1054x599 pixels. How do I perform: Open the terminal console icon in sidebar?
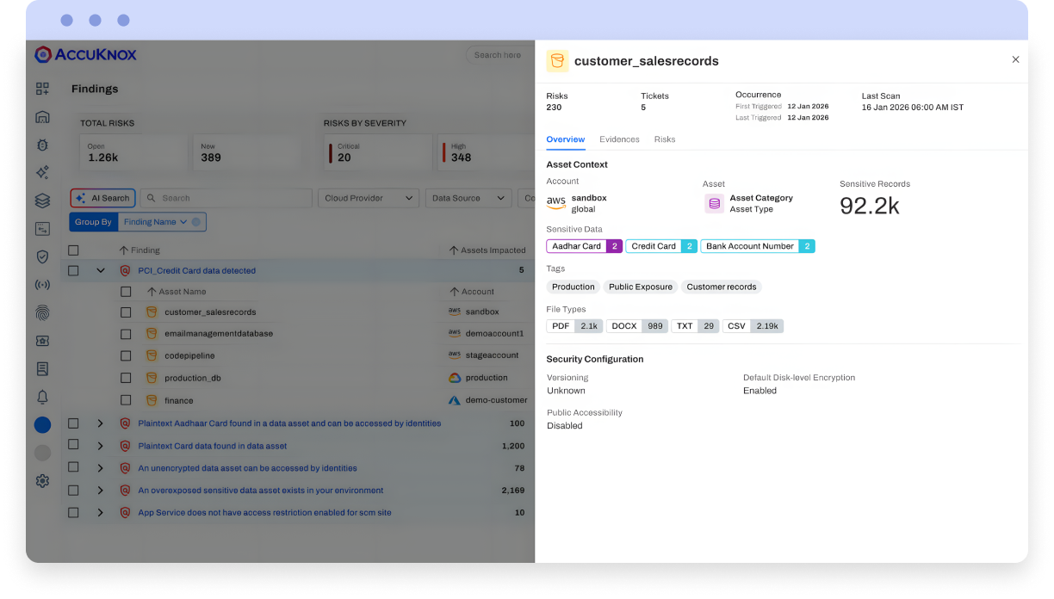click(42, 229)
